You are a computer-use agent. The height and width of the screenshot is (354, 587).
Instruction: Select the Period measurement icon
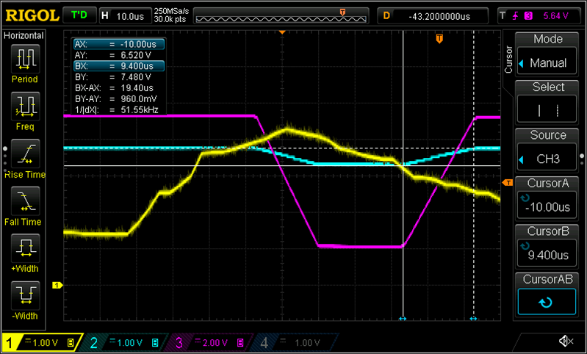click(x=24, y=59)
